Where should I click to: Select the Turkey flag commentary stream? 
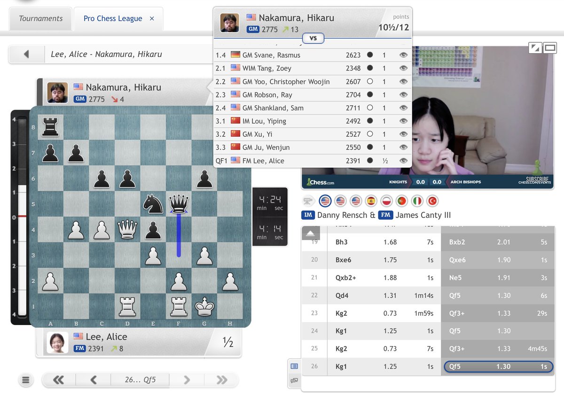[431, 201]
